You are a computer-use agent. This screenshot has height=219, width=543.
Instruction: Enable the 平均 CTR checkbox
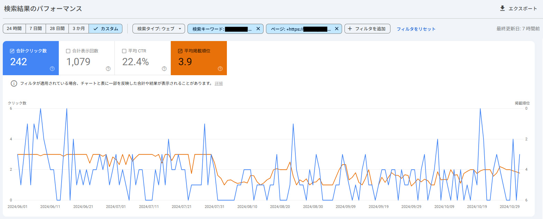click(x=124, y=51)
